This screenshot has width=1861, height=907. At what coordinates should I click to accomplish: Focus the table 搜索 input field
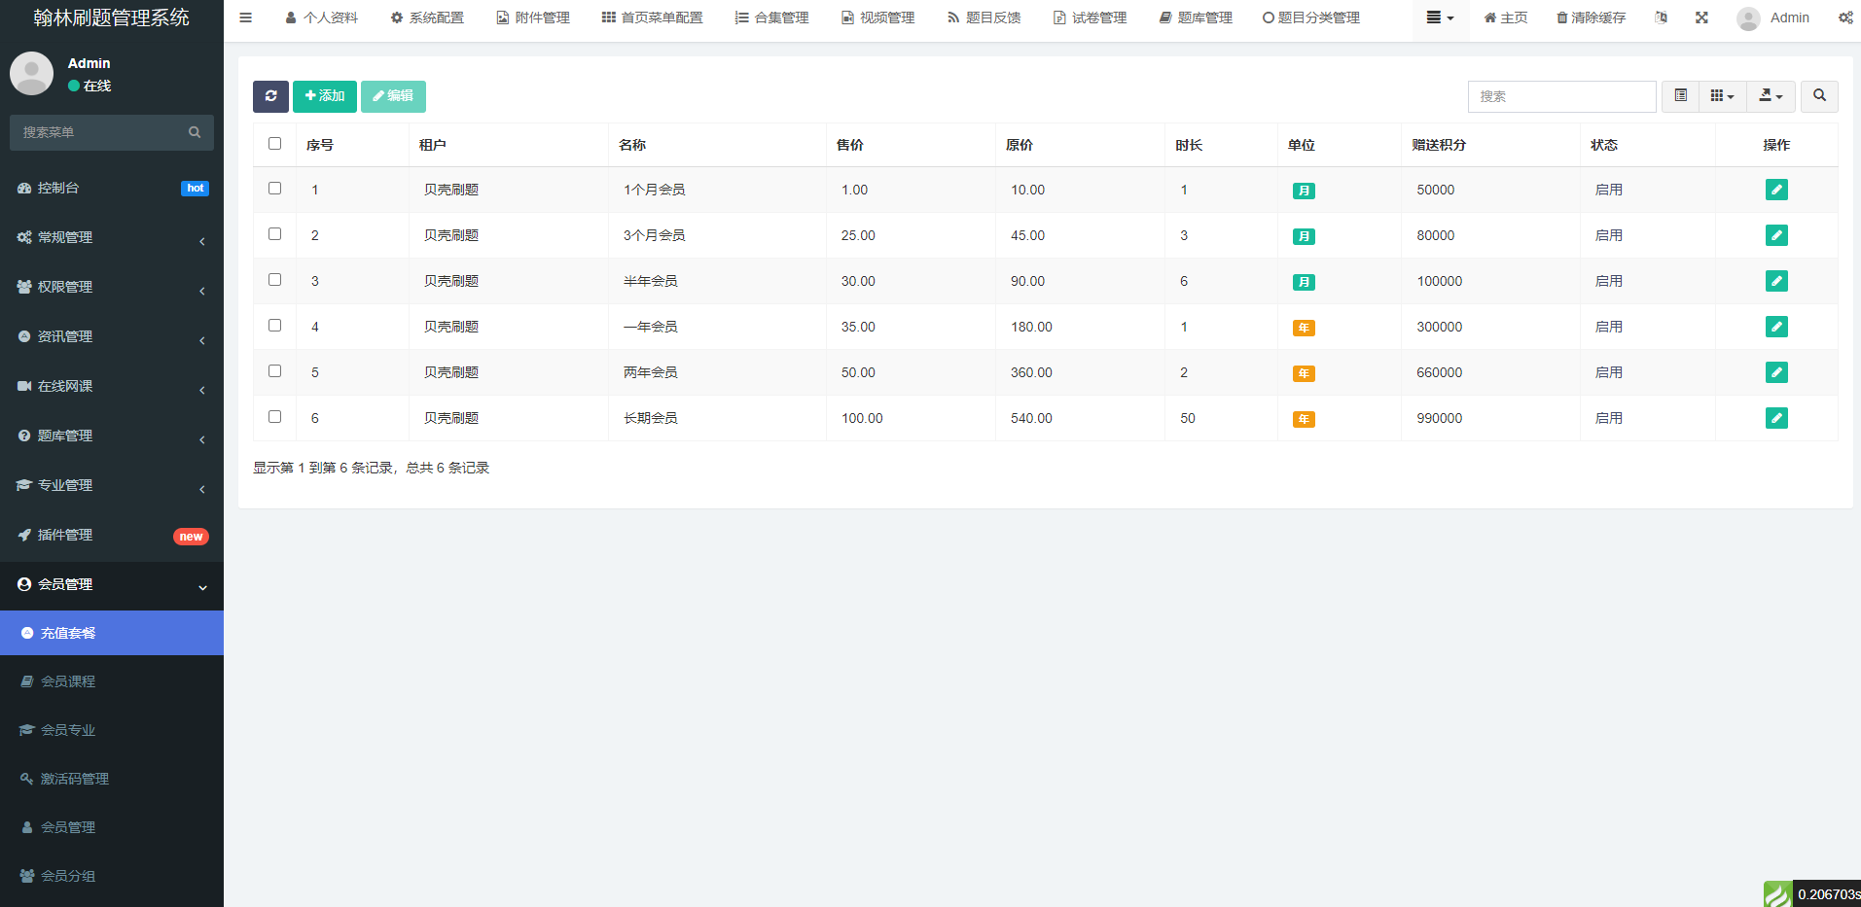1560,96
